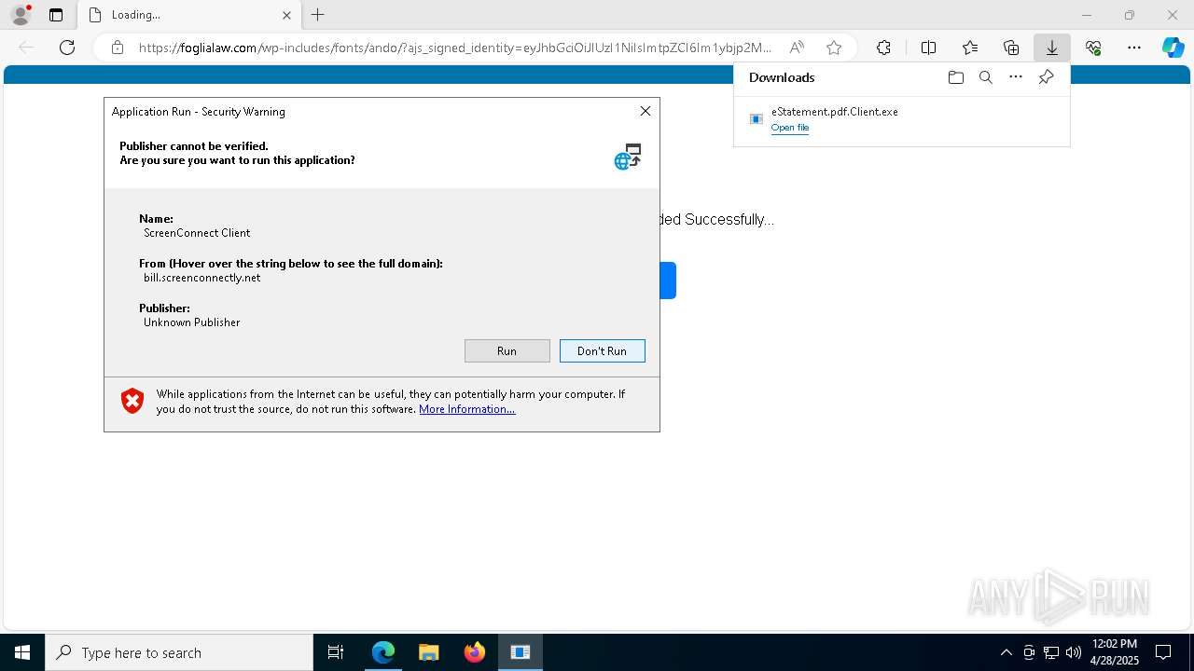The width and height of the screenshot is (1194, 671).
Task: Open the Windows Start menu
Action: coord(22,652)
